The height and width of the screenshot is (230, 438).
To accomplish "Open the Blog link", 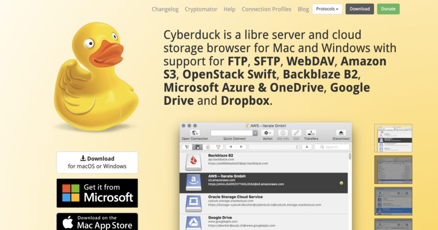I will 303,9.
